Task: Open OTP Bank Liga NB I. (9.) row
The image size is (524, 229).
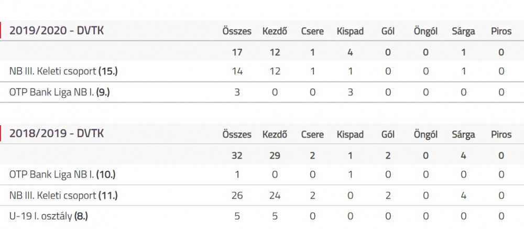Action: (x=262, y=92)
